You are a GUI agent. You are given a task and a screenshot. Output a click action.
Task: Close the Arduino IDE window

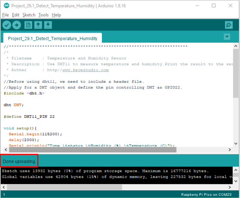[x=230, y=6]
